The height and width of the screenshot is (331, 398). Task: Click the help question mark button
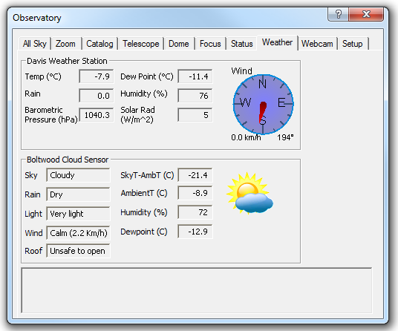338,14
